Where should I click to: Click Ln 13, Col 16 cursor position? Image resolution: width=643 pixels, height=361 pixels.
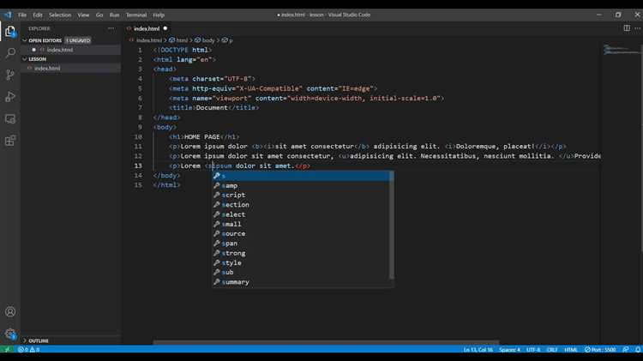pos(478,350)
